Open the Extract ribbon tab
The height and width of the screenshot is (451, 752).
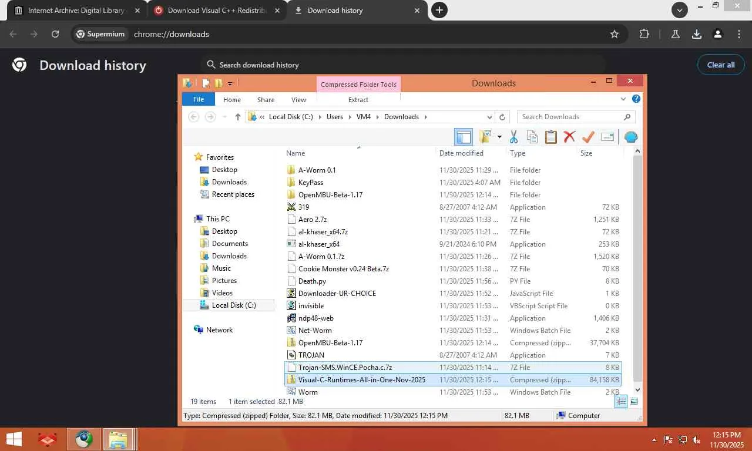coord(358,100)
